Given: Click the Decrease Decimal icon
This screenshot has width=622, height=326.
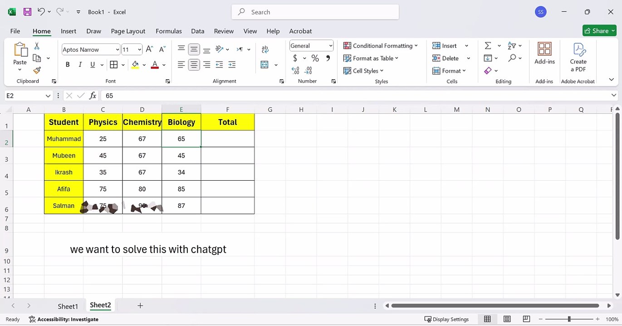Looking at the screenshot, I should coord(309,71).
